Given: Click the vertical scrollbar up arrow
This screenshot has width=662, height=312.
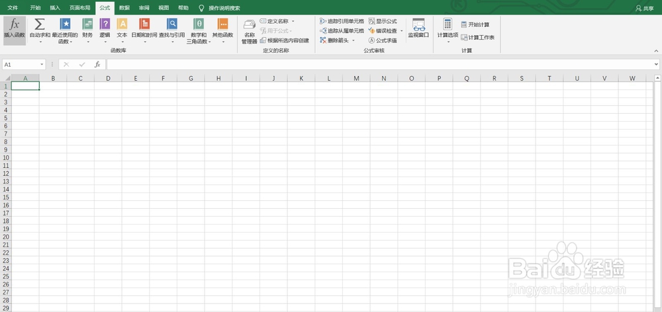Looking at the screenshot, I should pos(658,78).
